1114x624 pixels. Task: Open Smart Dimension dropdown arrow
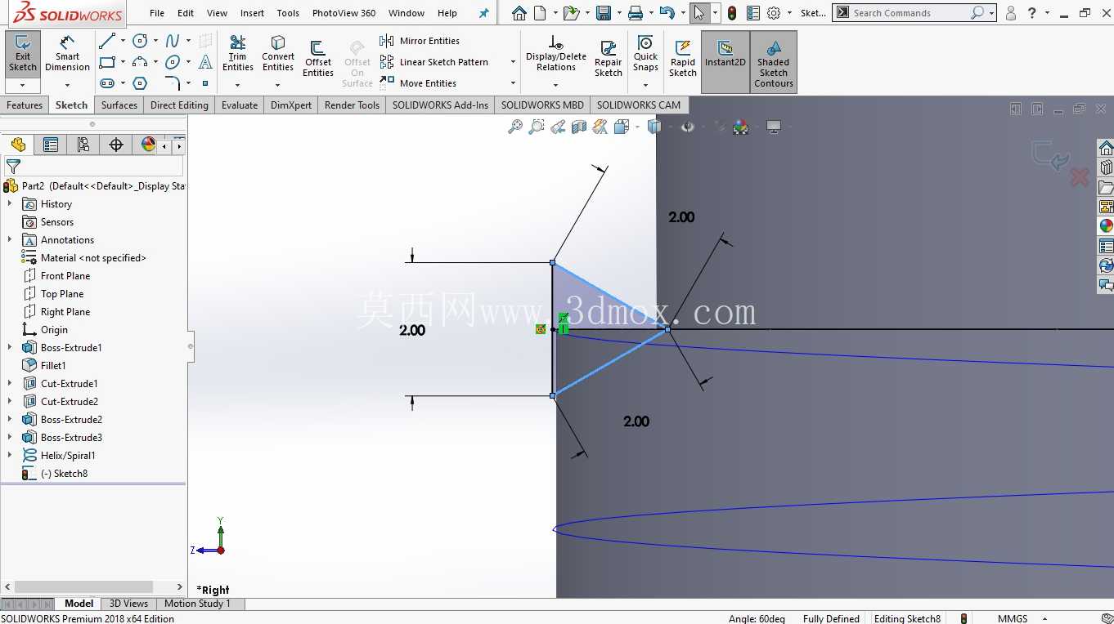pyautogui.click(x=67, y=85)
